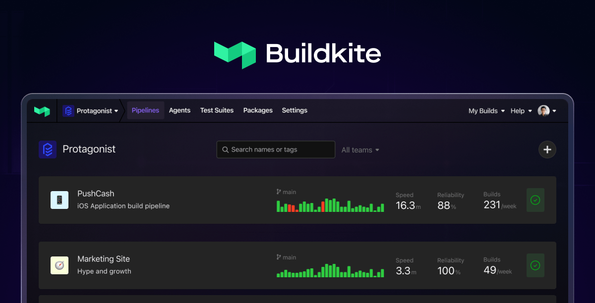The width and height of the screenshot is (595, 303).
Task: Click the PushCash phone emoji icon
Action: click(59, 200)
